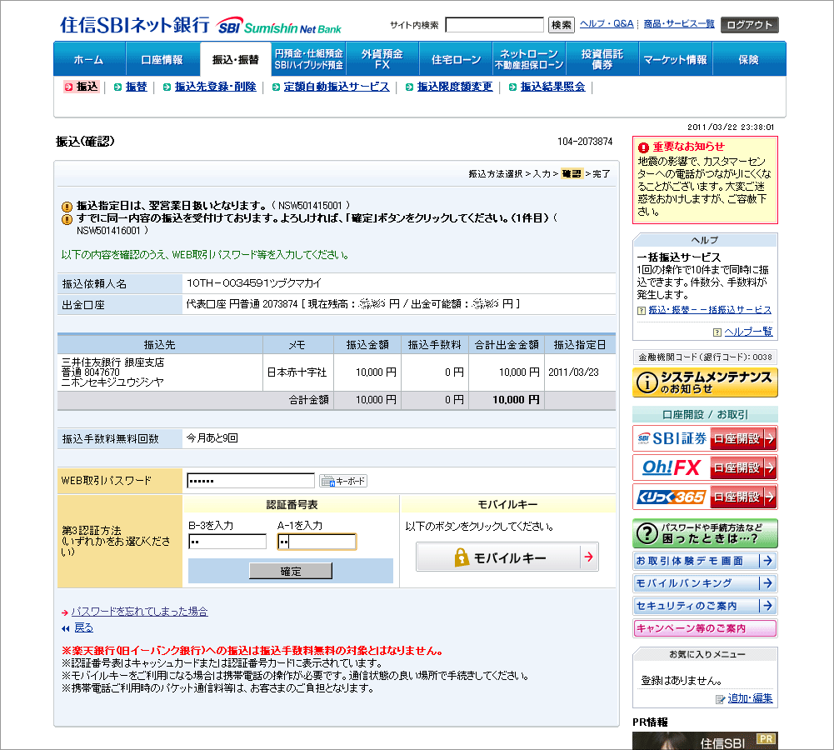Open the 振替 submenu link
The image size is (834, 750).
[136, 87]
